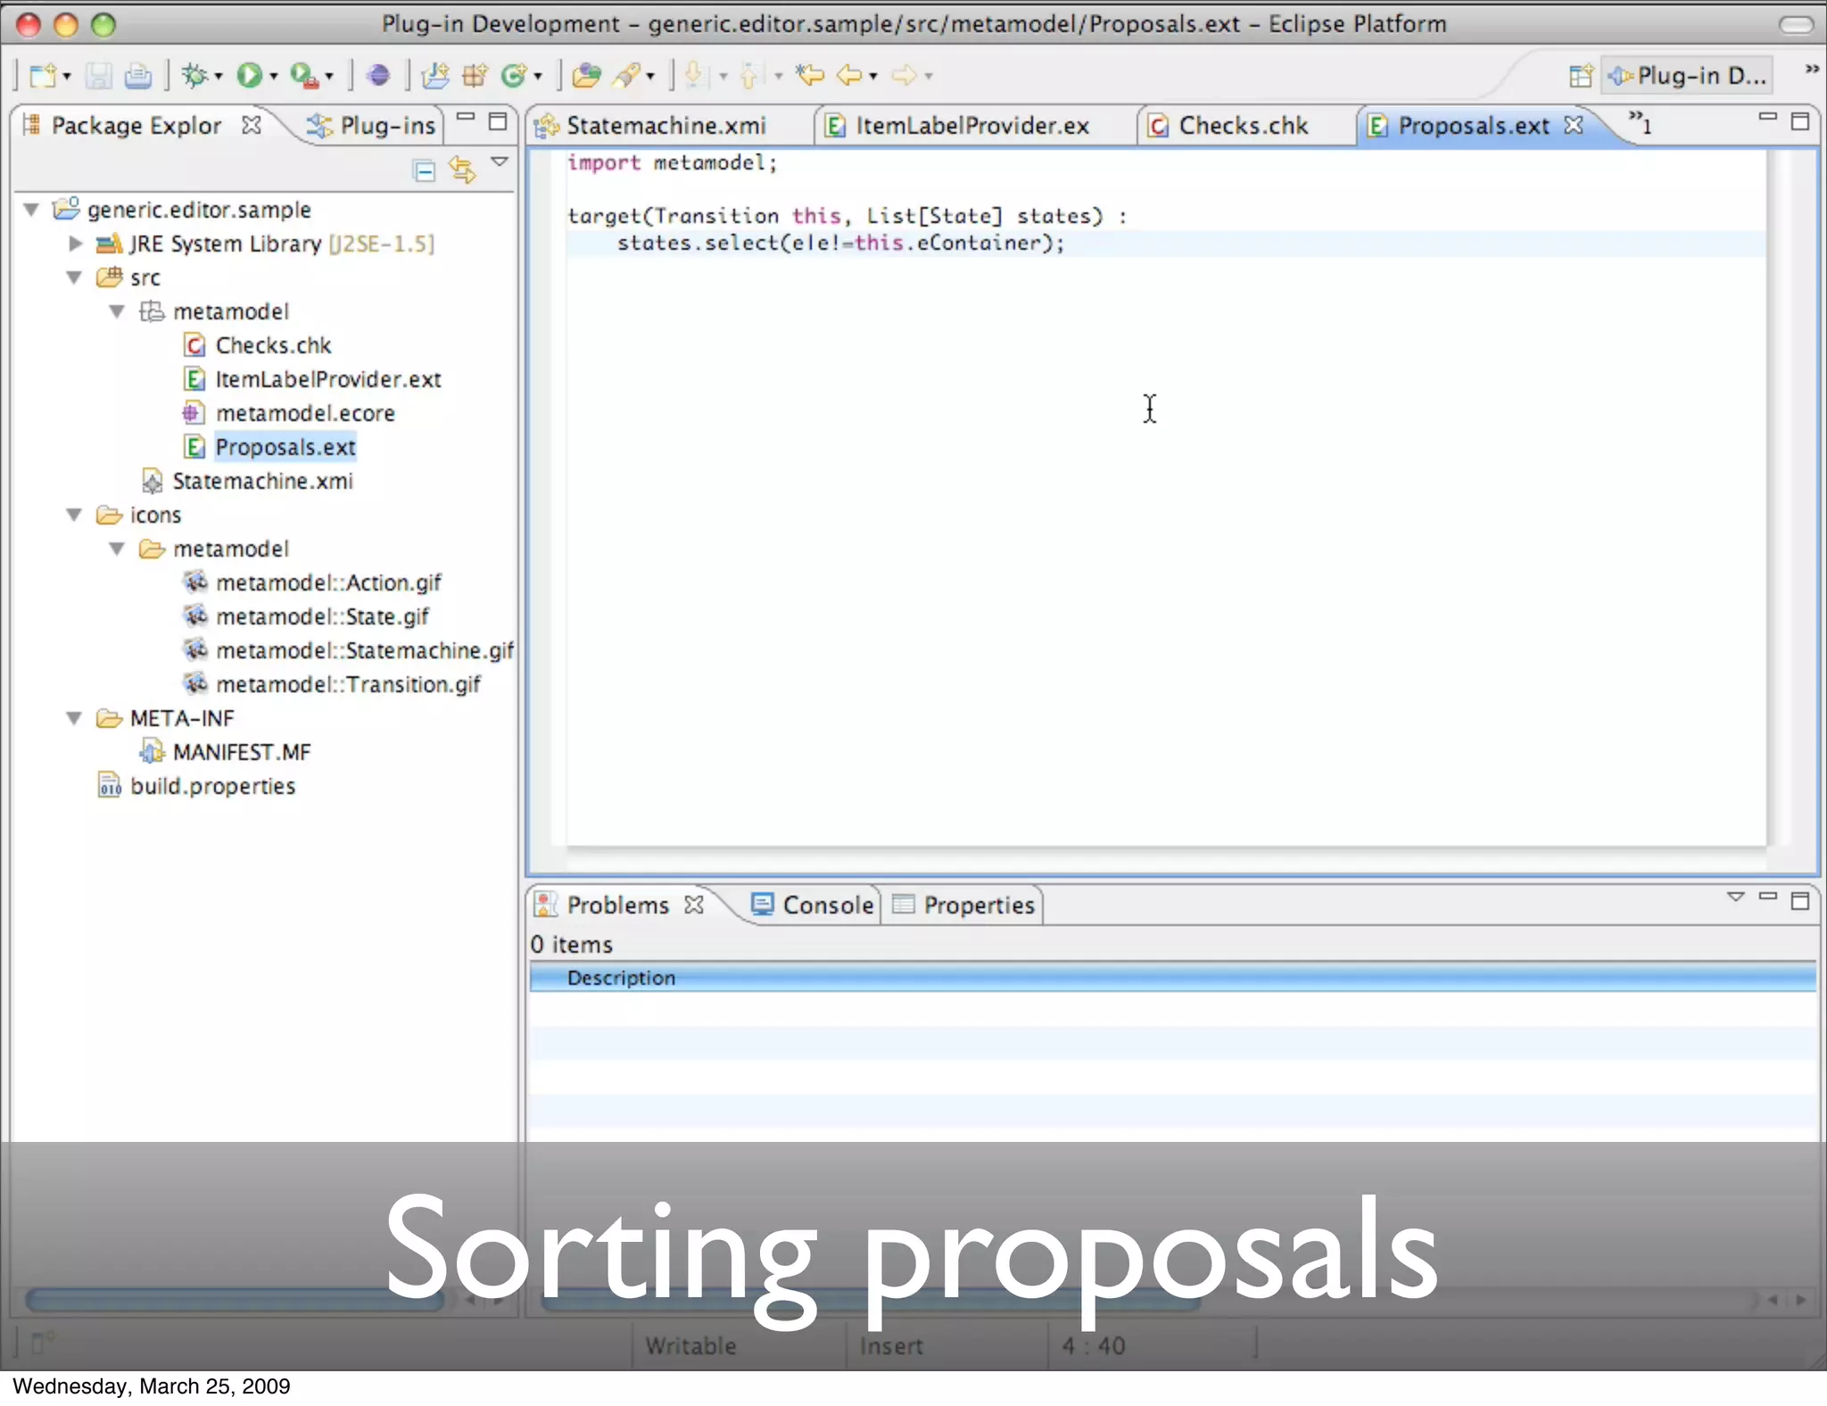
Task: Click the Print icon in toolbar
Action: click(x=137, y=76)
